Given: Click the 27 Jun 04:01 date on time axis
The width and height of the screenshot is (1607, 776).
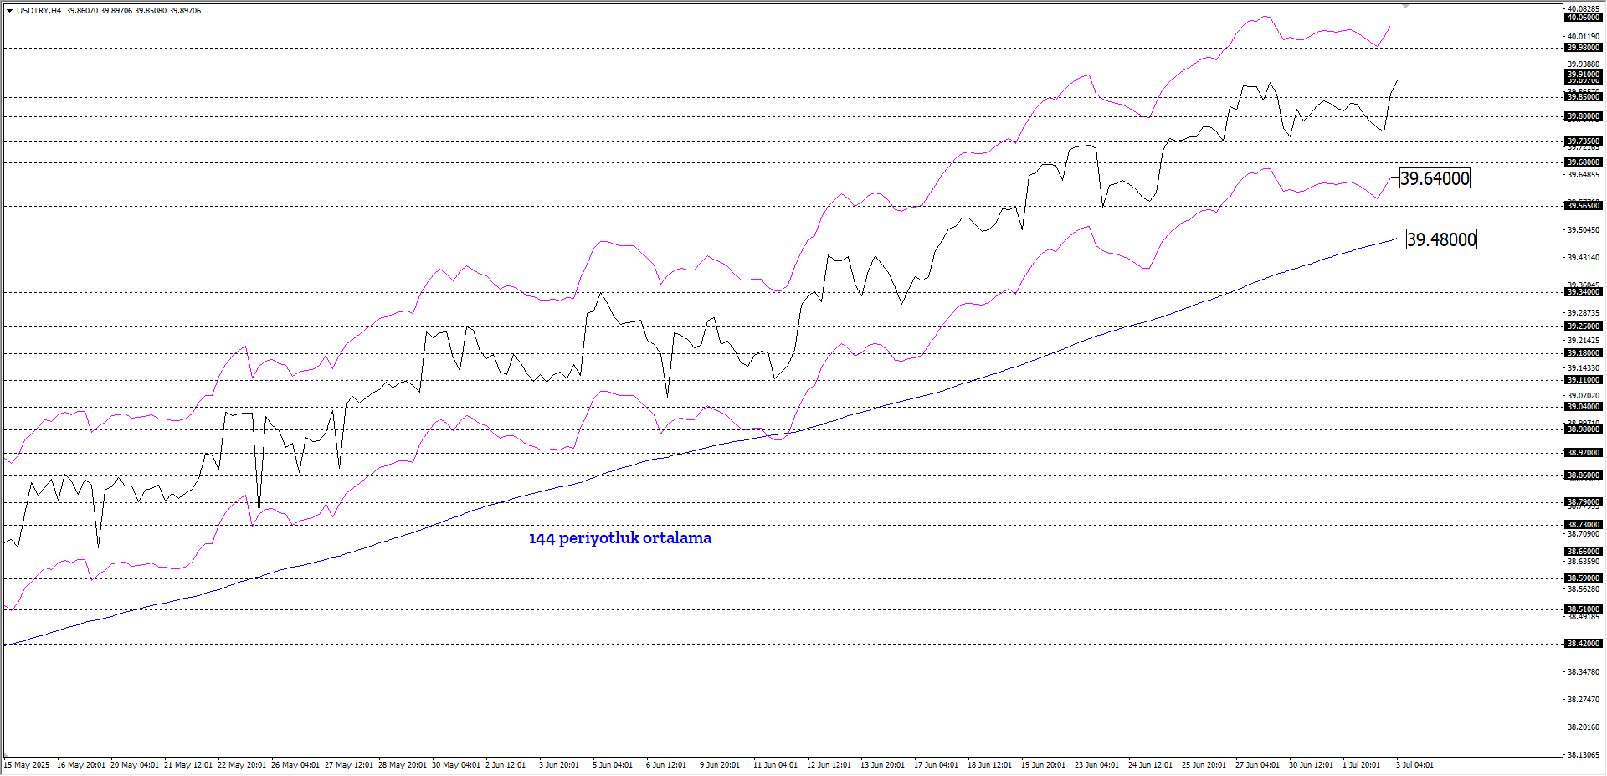Looking at the screenshot, I should [1257, 765].
